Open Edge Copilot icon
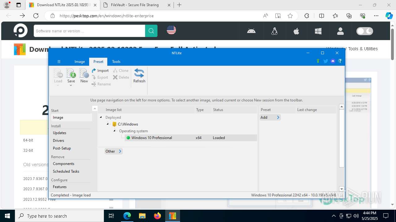 coord(389,16)
